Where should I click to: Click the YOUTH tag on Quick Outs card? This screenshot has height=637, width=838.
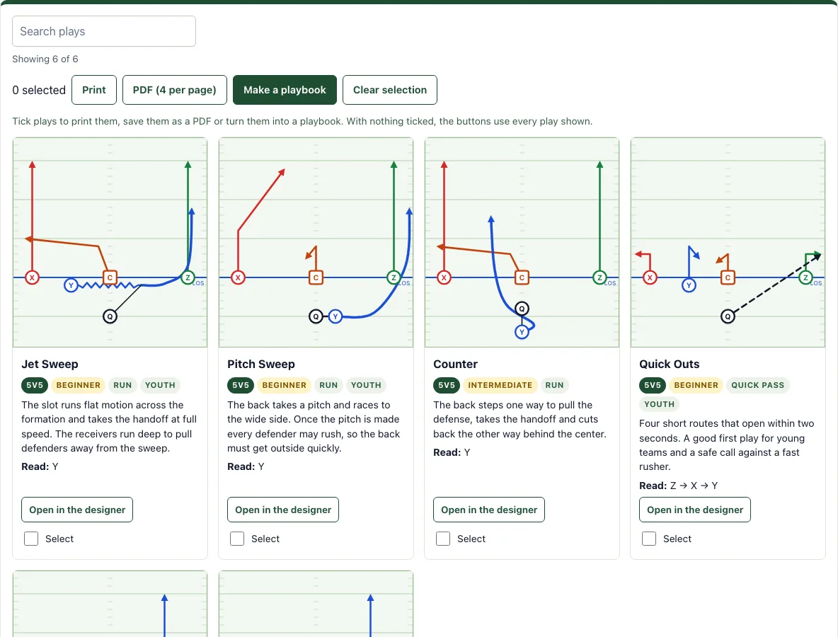[659, 404]
